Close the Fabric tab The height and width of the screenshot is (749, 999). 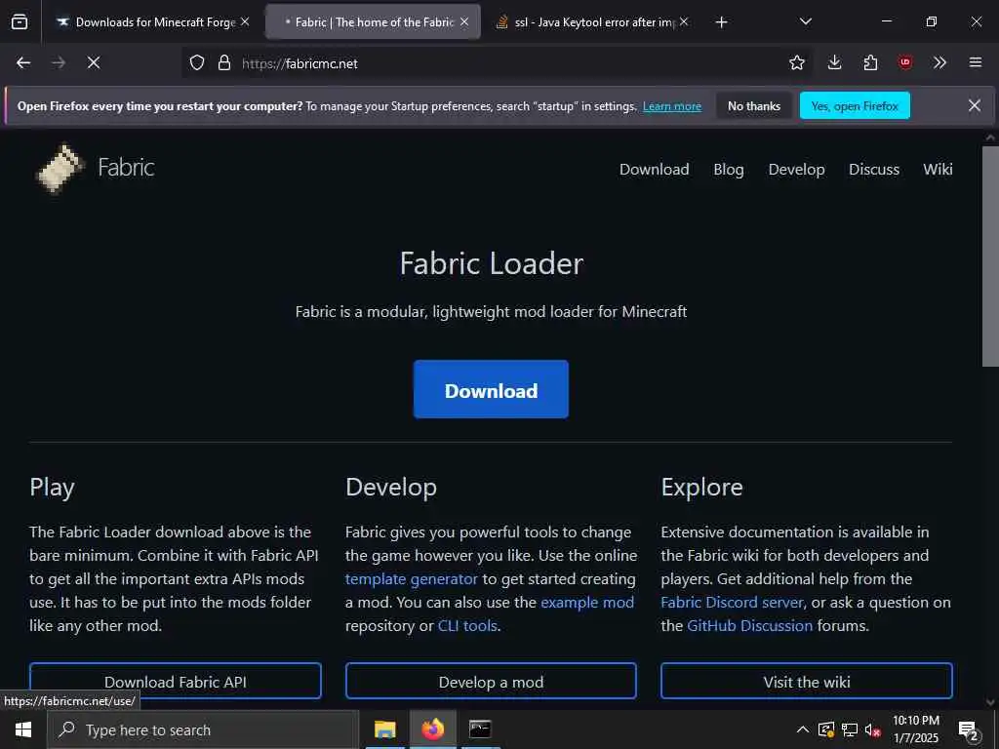pyautogui.click(x=464, y=21)
